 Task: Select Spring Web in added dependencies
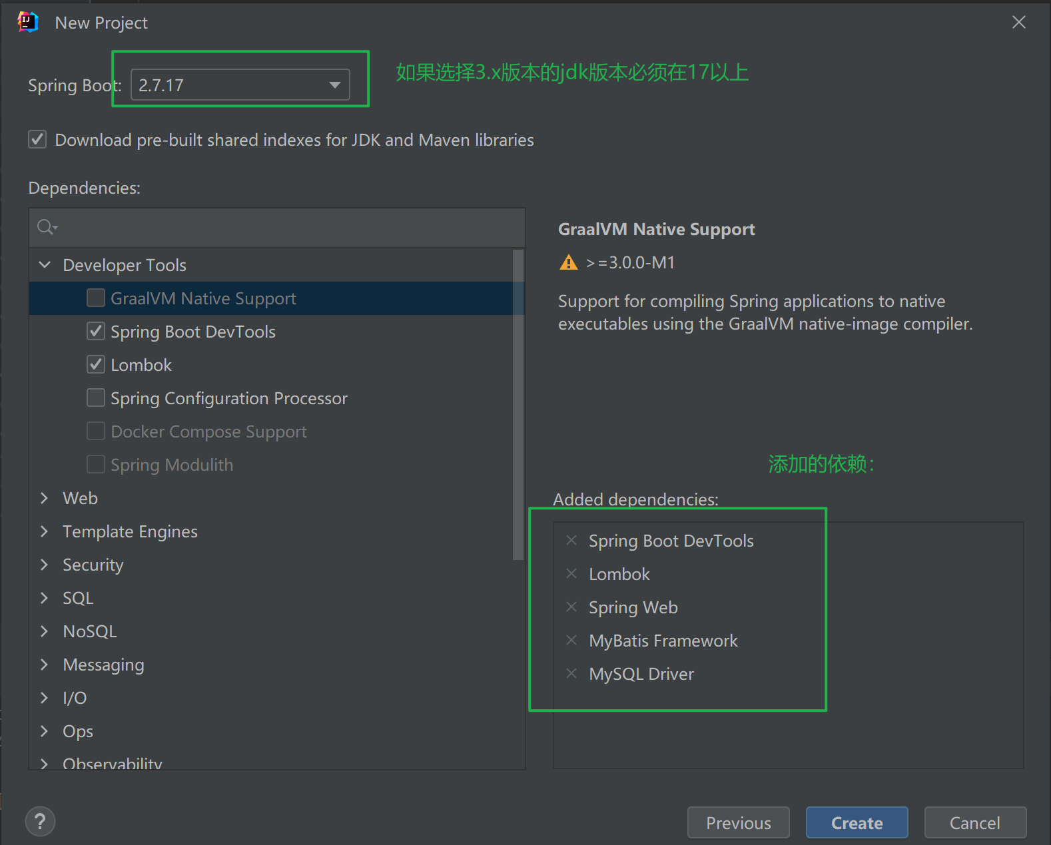[633, 607]
